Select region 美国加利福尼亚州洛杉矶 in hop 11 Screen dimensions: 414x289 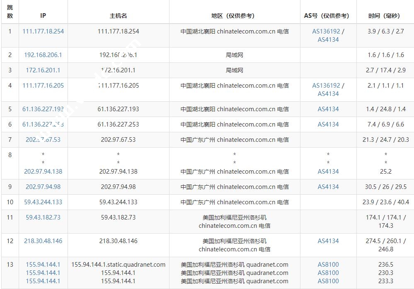coord(235,217)
